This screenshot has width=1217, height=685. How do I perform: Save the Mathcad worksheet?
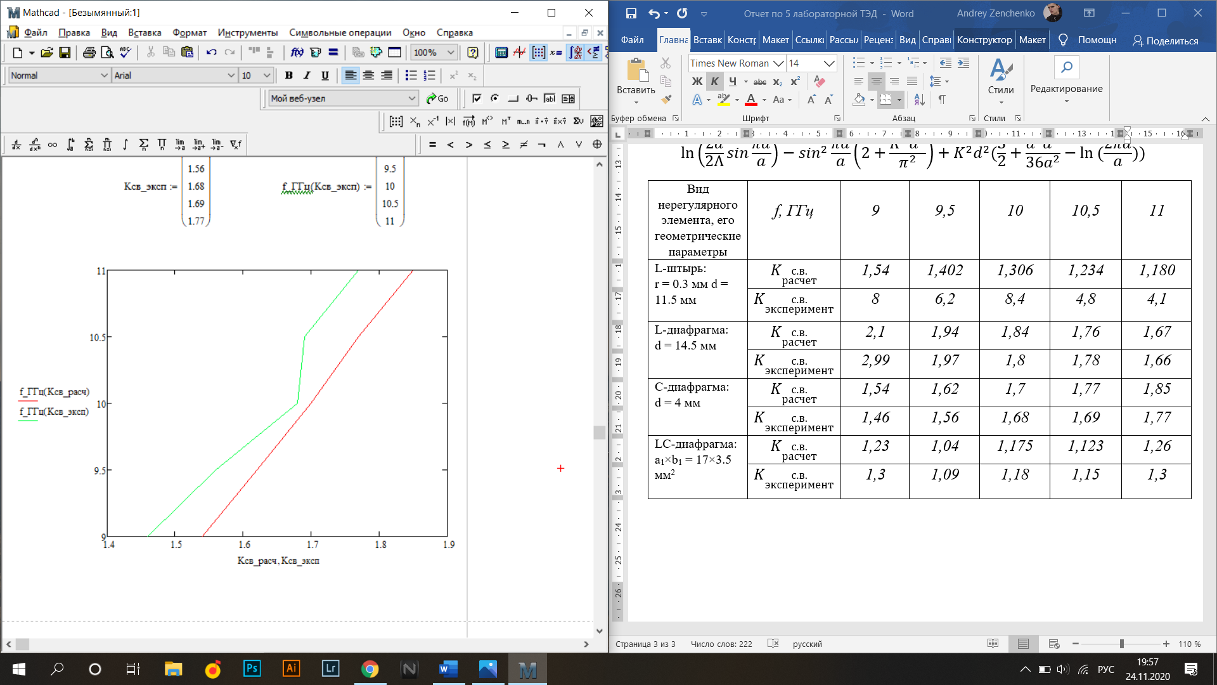(x=65, y=53)
